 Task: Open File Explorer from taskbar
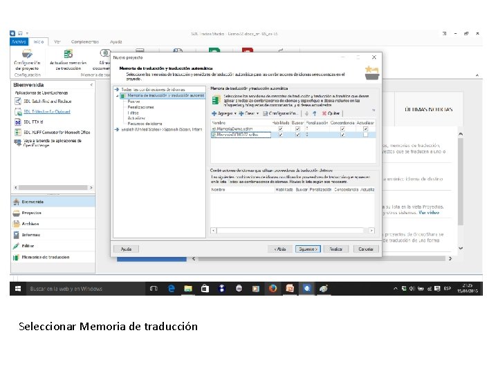pyautogui.click(x=188, y=289)
